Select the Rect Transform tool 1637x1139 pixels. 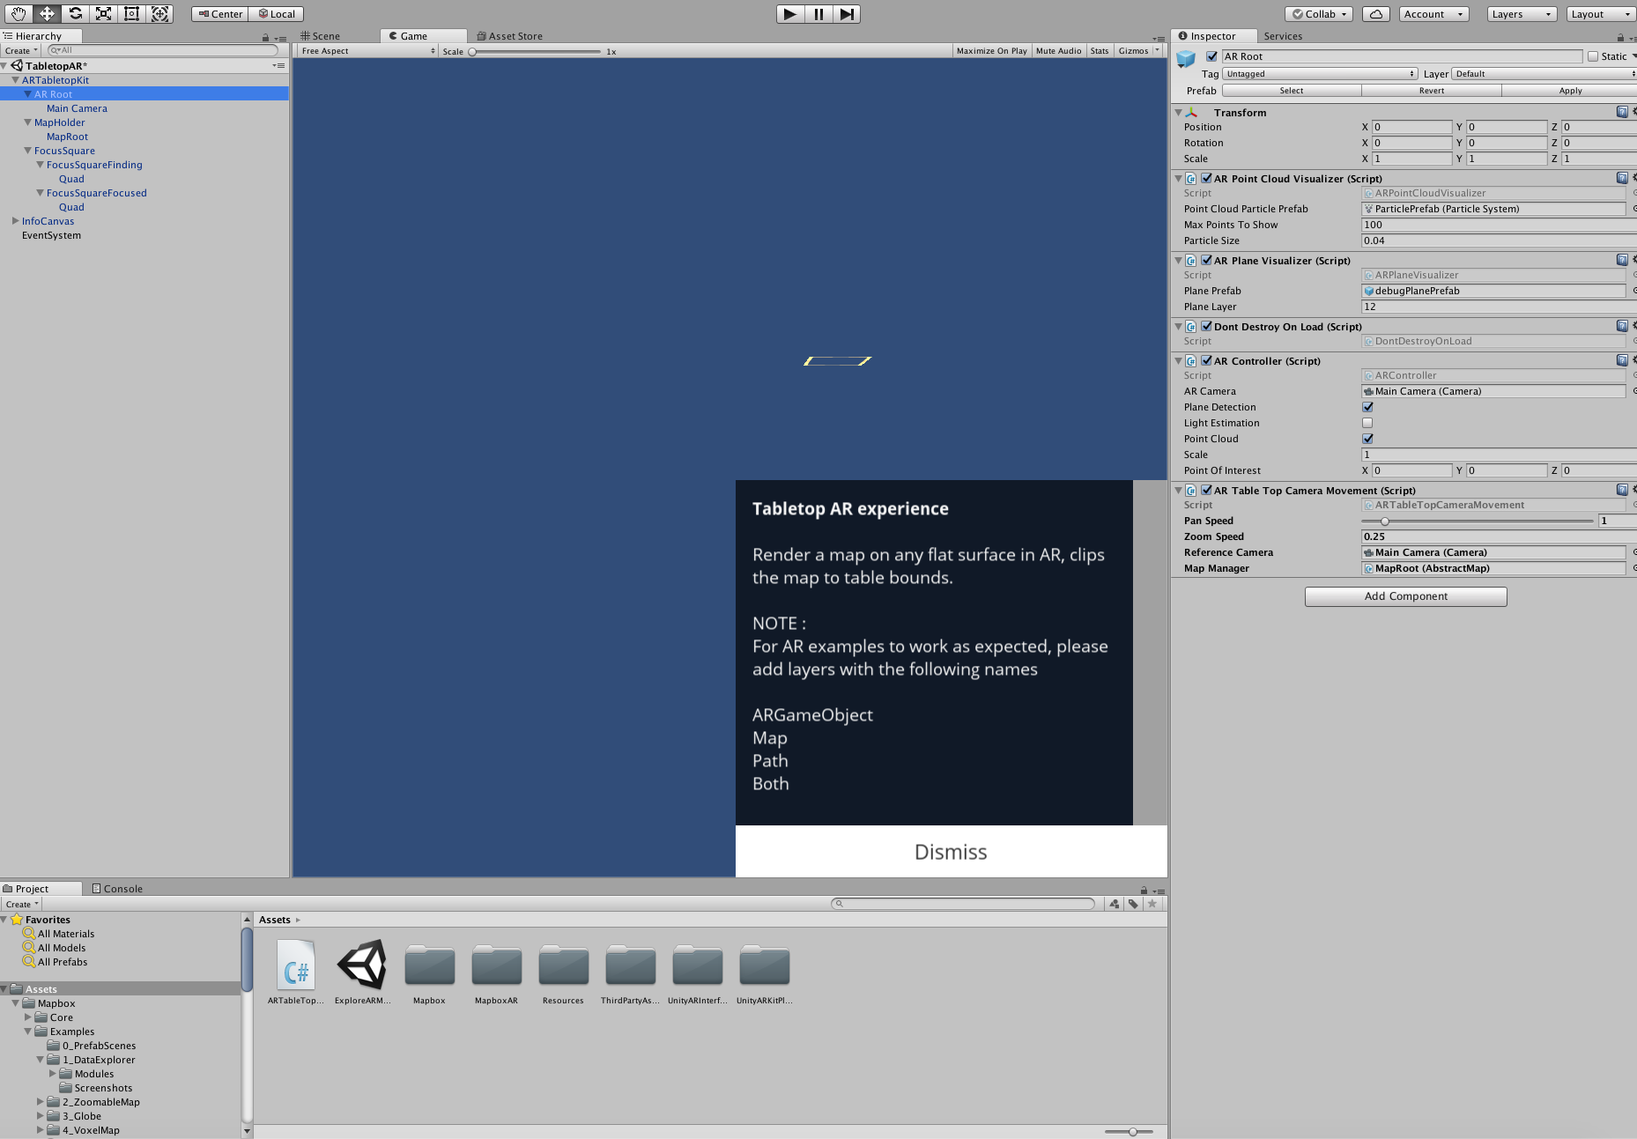pyautogui.click(x=131, y=13)
